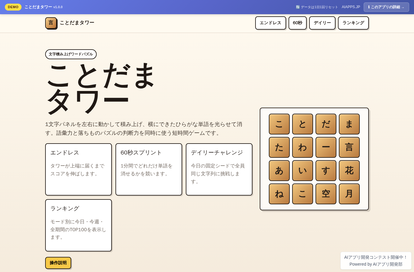Click the い tile in the grid

[x=302, y=170]
